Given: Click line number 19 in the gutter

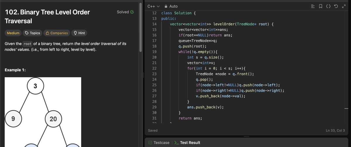Looking at the screenshot, I should pyautogui.click(x=154, y=52).
